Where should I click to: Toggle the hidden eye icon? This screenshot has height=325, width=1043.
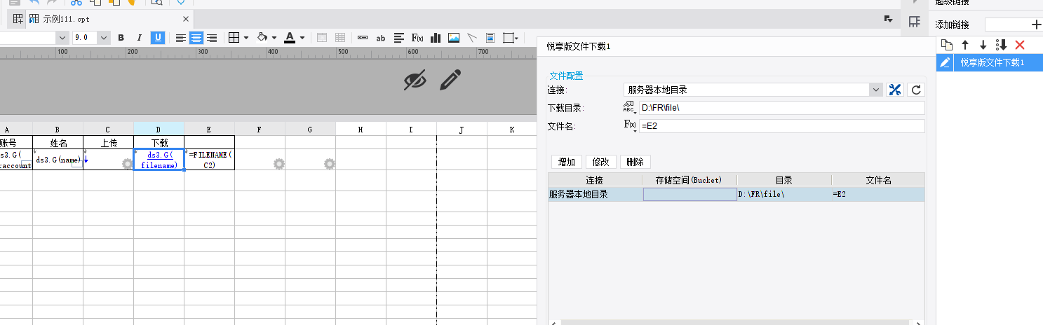pos(415,81)
